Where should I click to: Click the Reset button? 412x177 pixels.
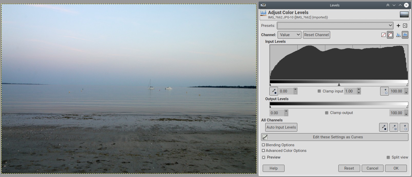(x=349, y=168)
